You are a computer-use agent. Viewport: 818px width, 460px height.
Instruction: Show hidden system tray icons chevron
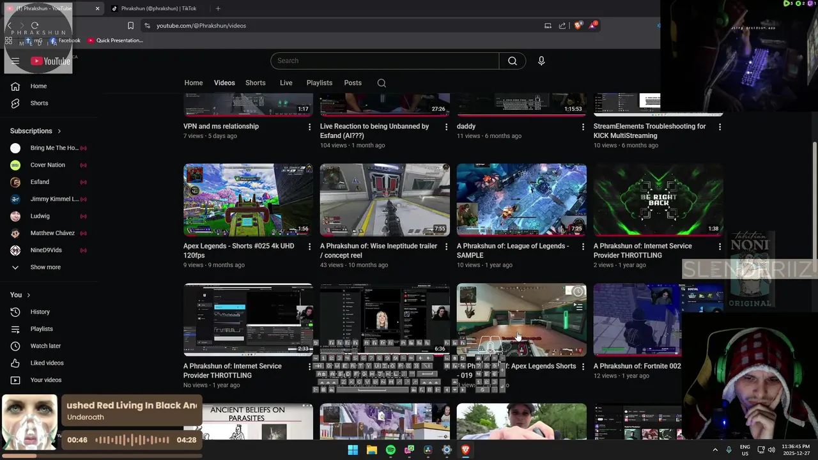click(715, 450)
